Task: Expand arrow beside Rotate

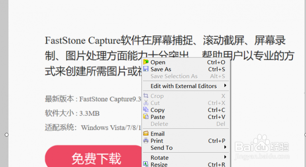Action: point(225,157)
